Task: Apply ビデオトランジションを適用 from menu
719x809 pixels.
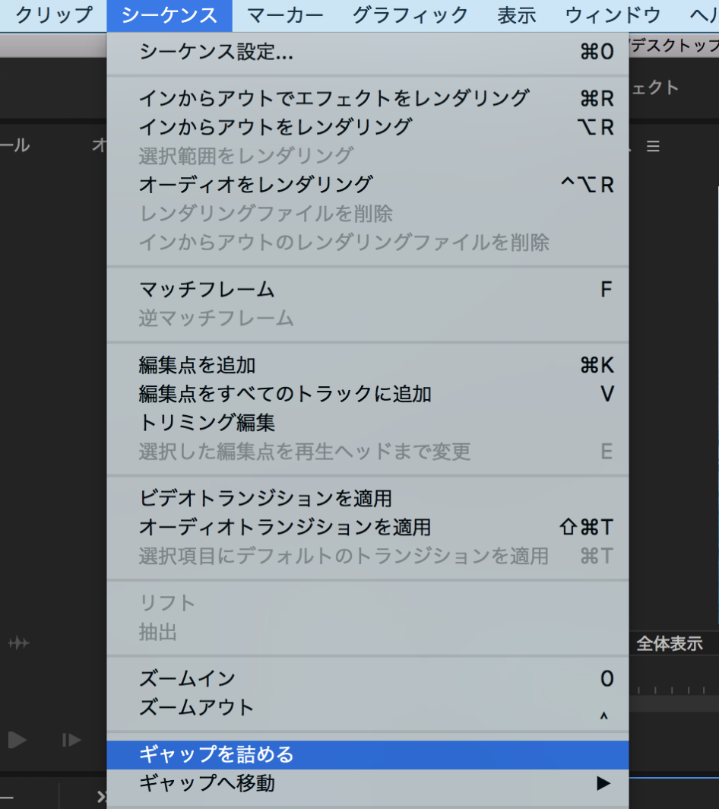Action: 265,498
